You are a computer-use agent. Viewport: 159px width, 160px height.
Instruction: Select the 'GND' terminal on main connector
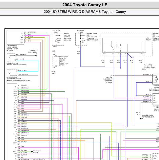tap(15, 87)
